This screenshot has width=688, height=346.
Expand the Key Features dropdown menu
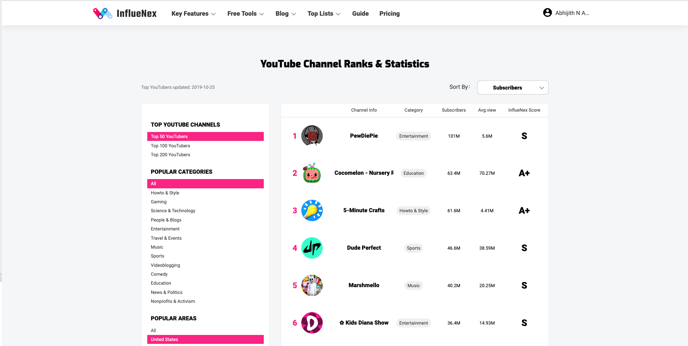click(193, 14)
